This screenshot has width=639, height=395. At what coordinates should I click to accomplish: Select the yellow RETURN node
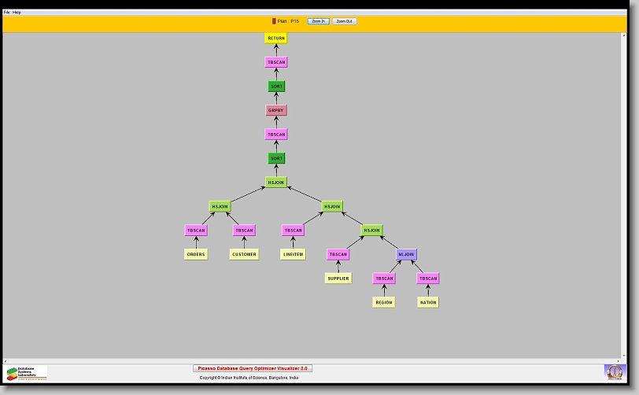[x=276, y=38]
